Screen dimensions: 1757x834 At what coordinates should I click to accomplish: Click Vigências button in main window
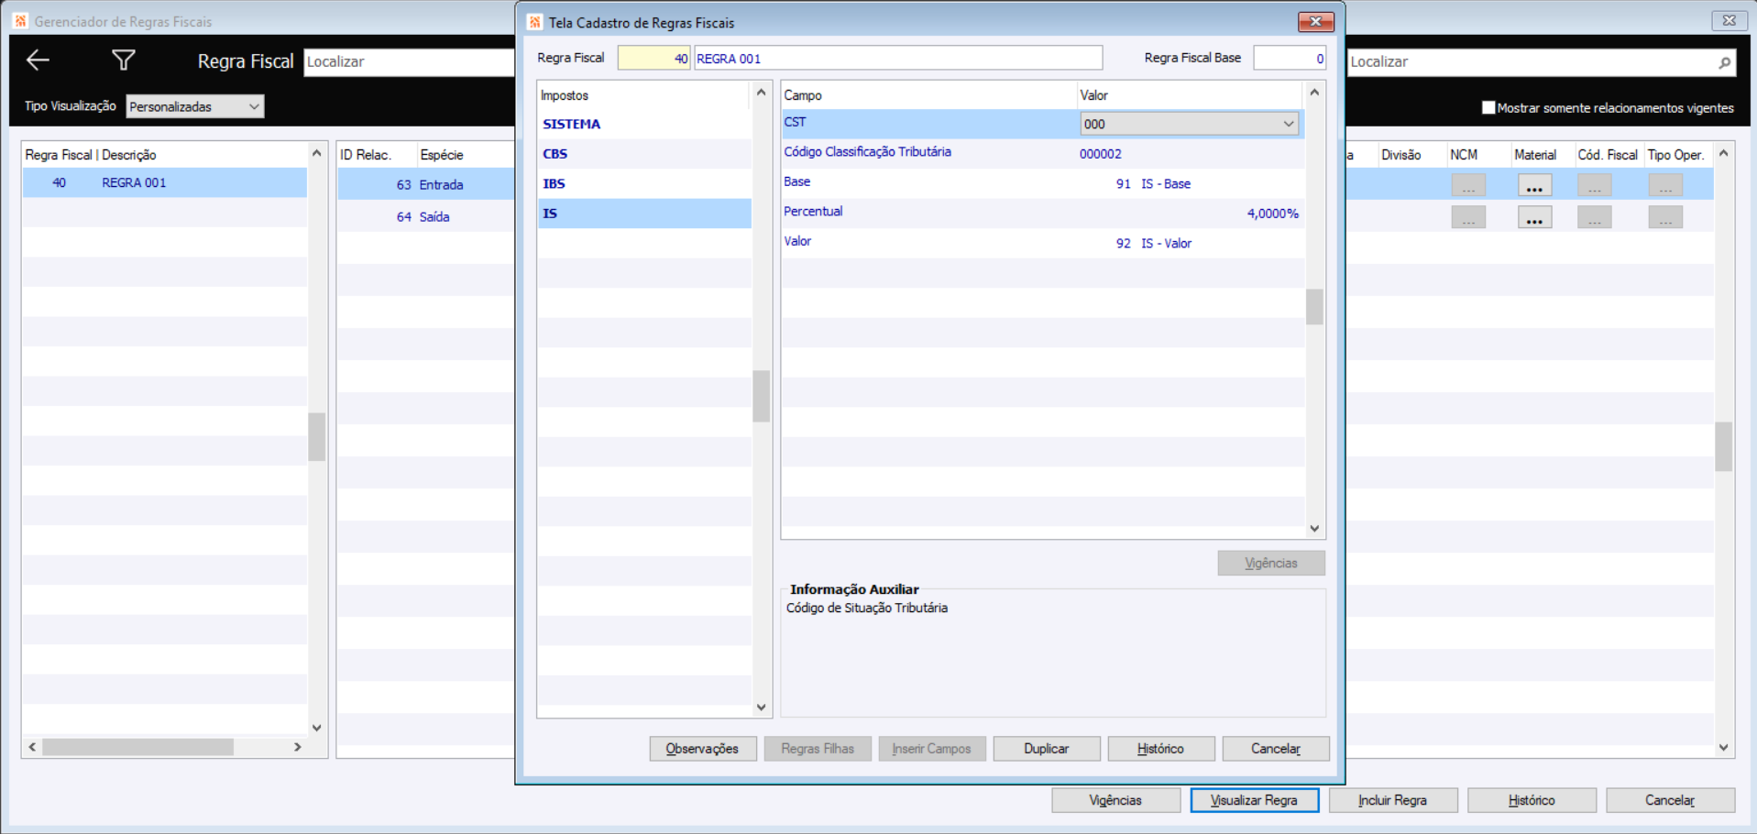pyautogui.click(x=1115, y=800)
